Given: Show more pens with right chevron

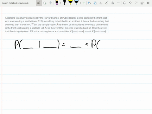Looking at the screenshot, I should (x=80, y=3).
